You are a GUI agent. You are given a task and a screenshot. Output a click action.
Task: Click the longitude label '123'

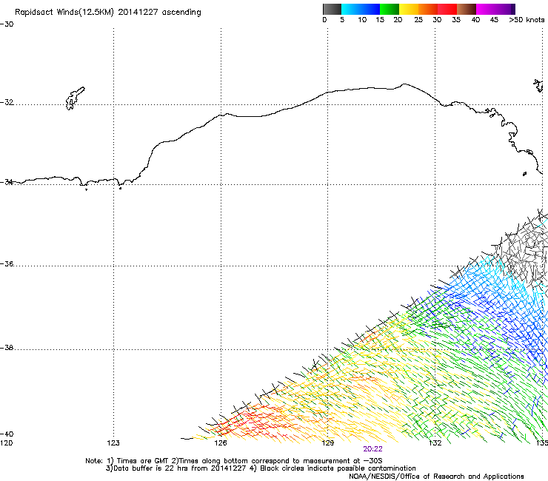pyautogui.click(x=113, y=443)
